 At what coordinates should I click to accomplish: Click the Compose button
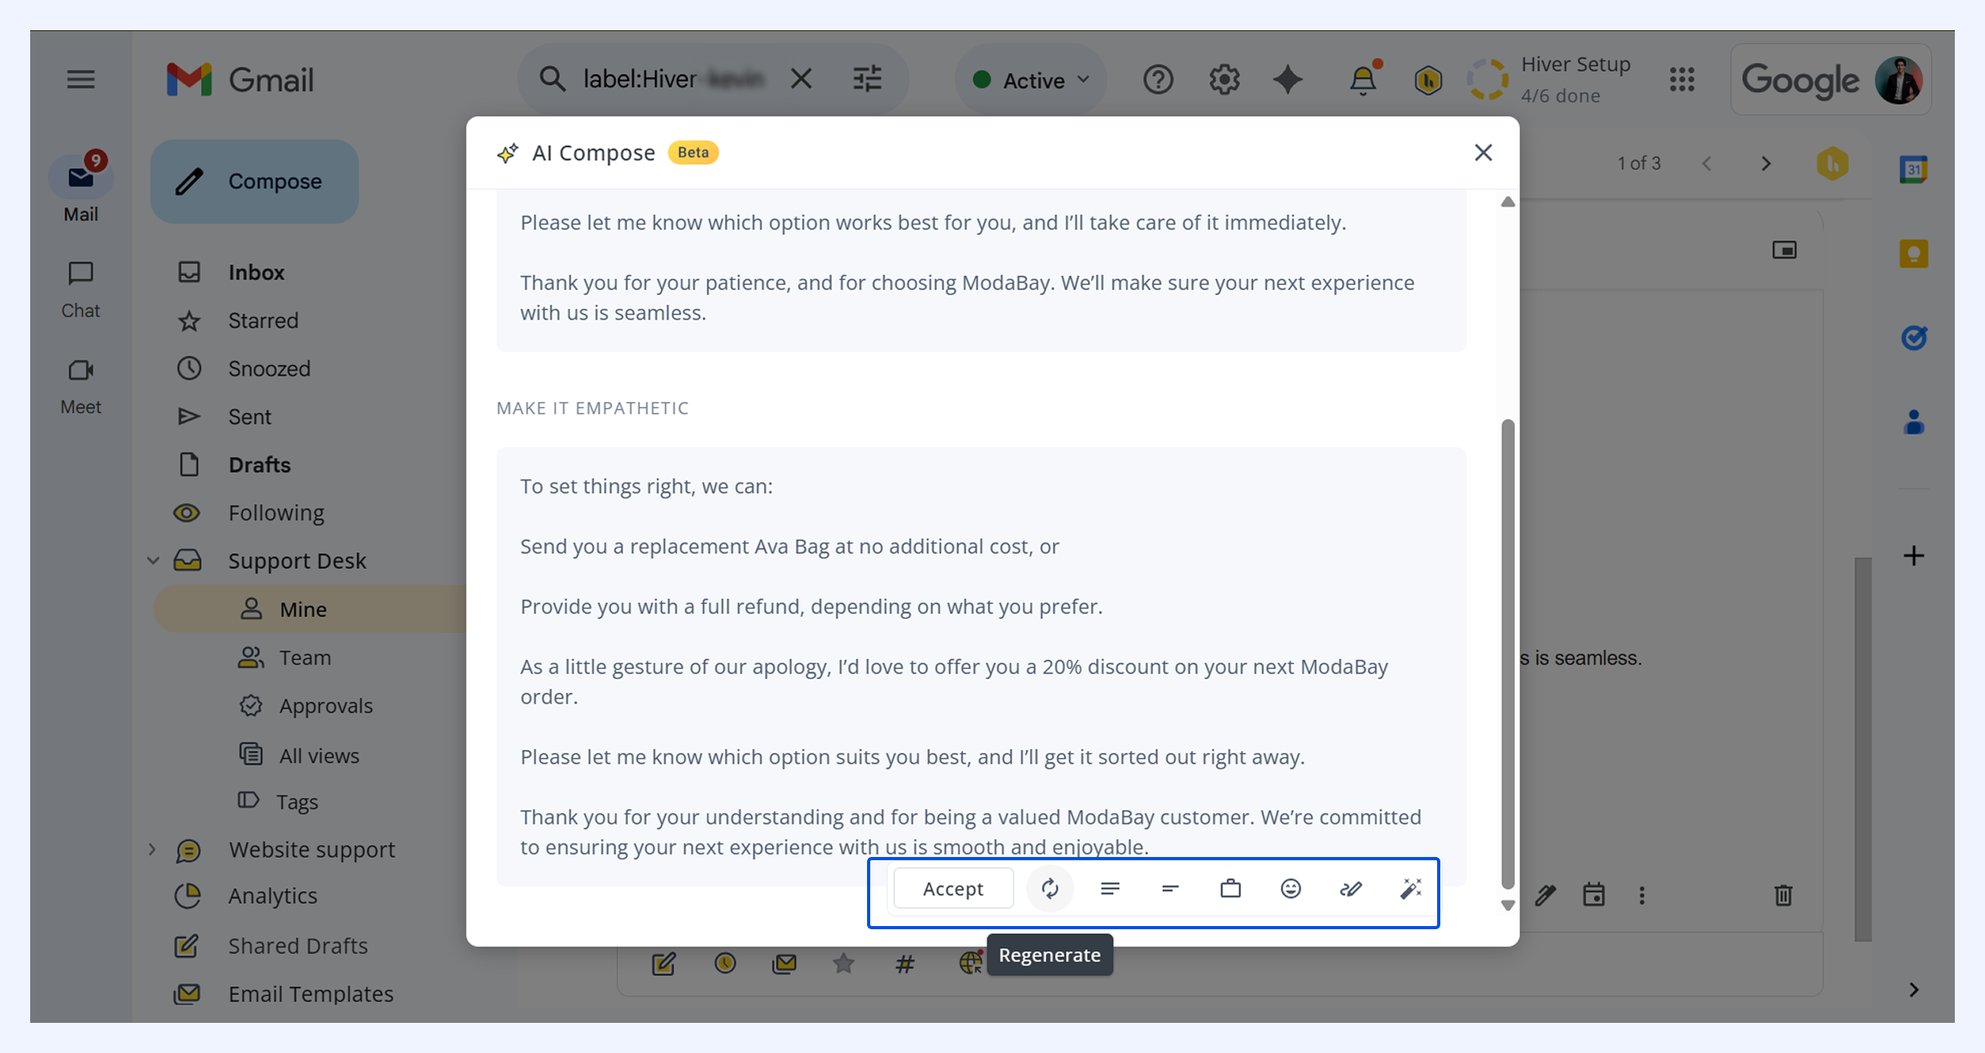point(254,182)
